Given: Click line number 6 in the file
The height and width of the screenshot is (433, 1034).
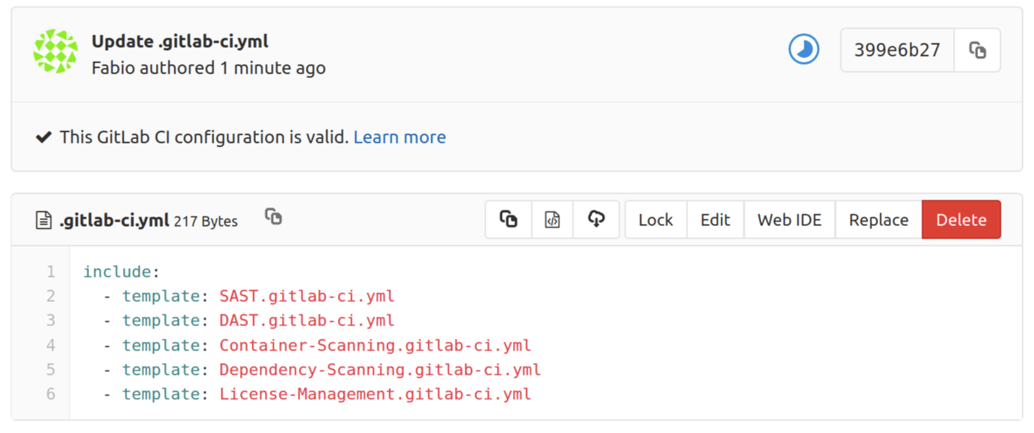Looking at the screenshot, I should tap(49, 394).
